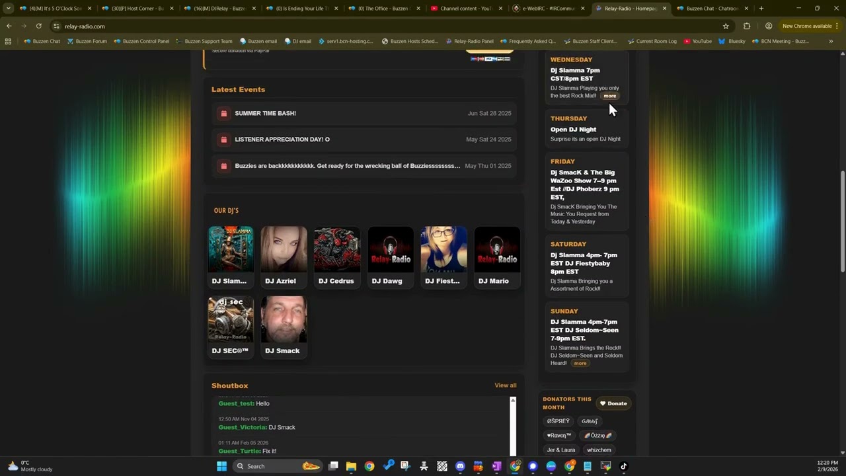Switch to the Host Corner tab
Image resolution: width=846 pixels, height=476 pixels.
pyautogui.click(x=137, y=9)
